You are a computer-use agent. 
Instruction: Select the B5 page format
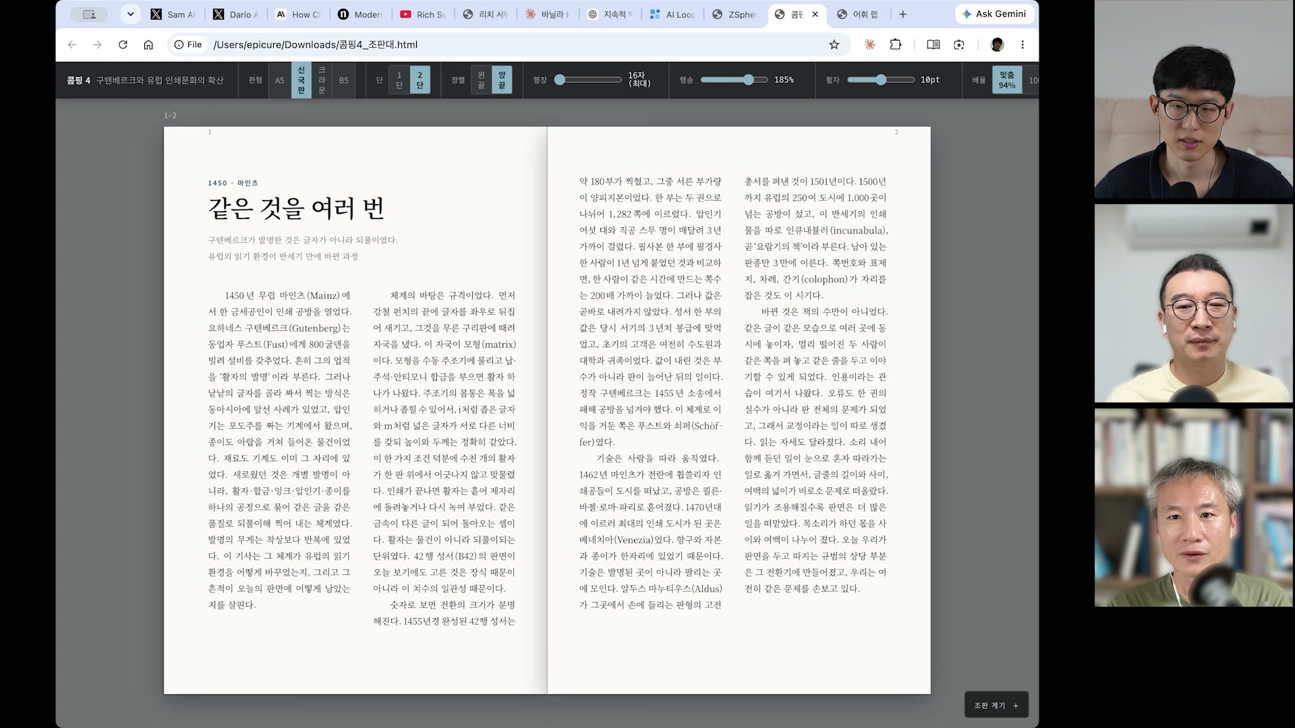click(344, 80)
